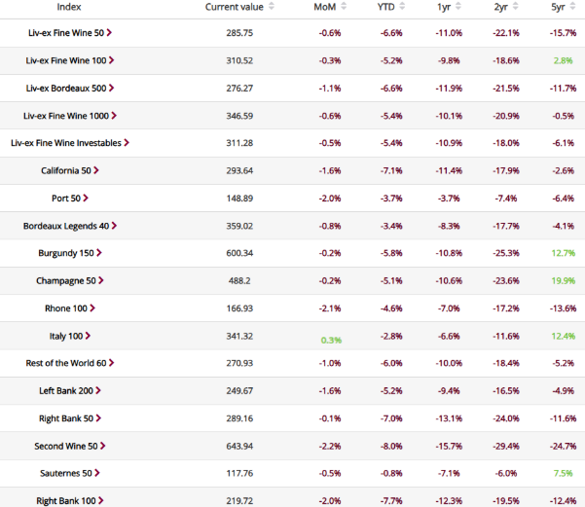Click the green 19.9% 5yr value

coord(563,280)
